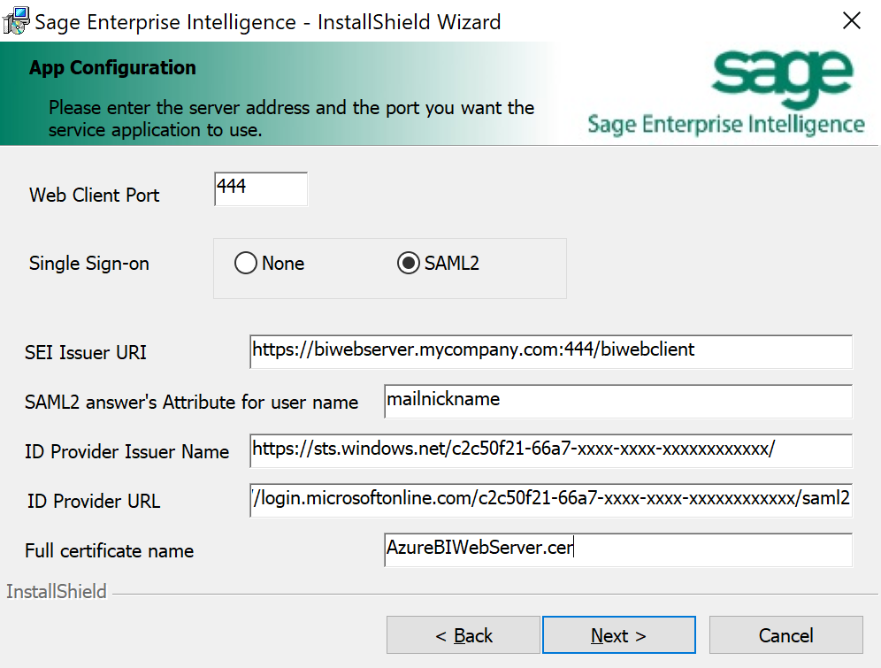Select the SAML2 single sign-on option
The height and width of the screenshot is (668, 881).
pos(409,264)
